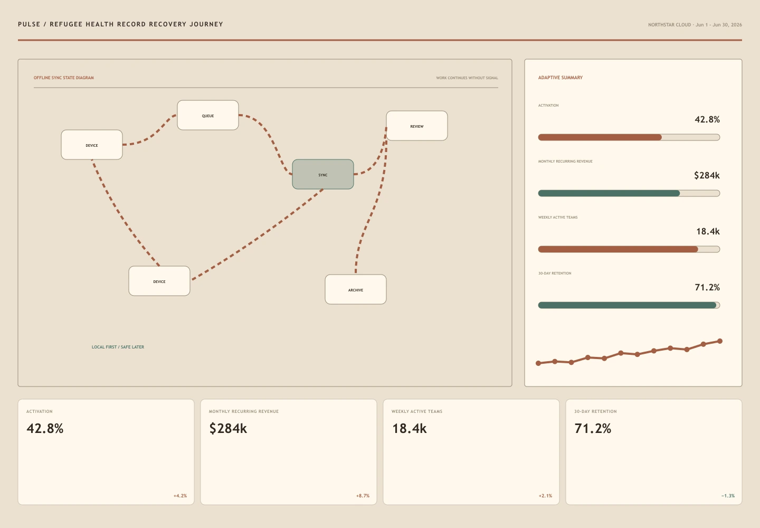Click the Activation progress bar in Adaptive Summary
Viewport: 760px width, 528px height.
(629, 137)
